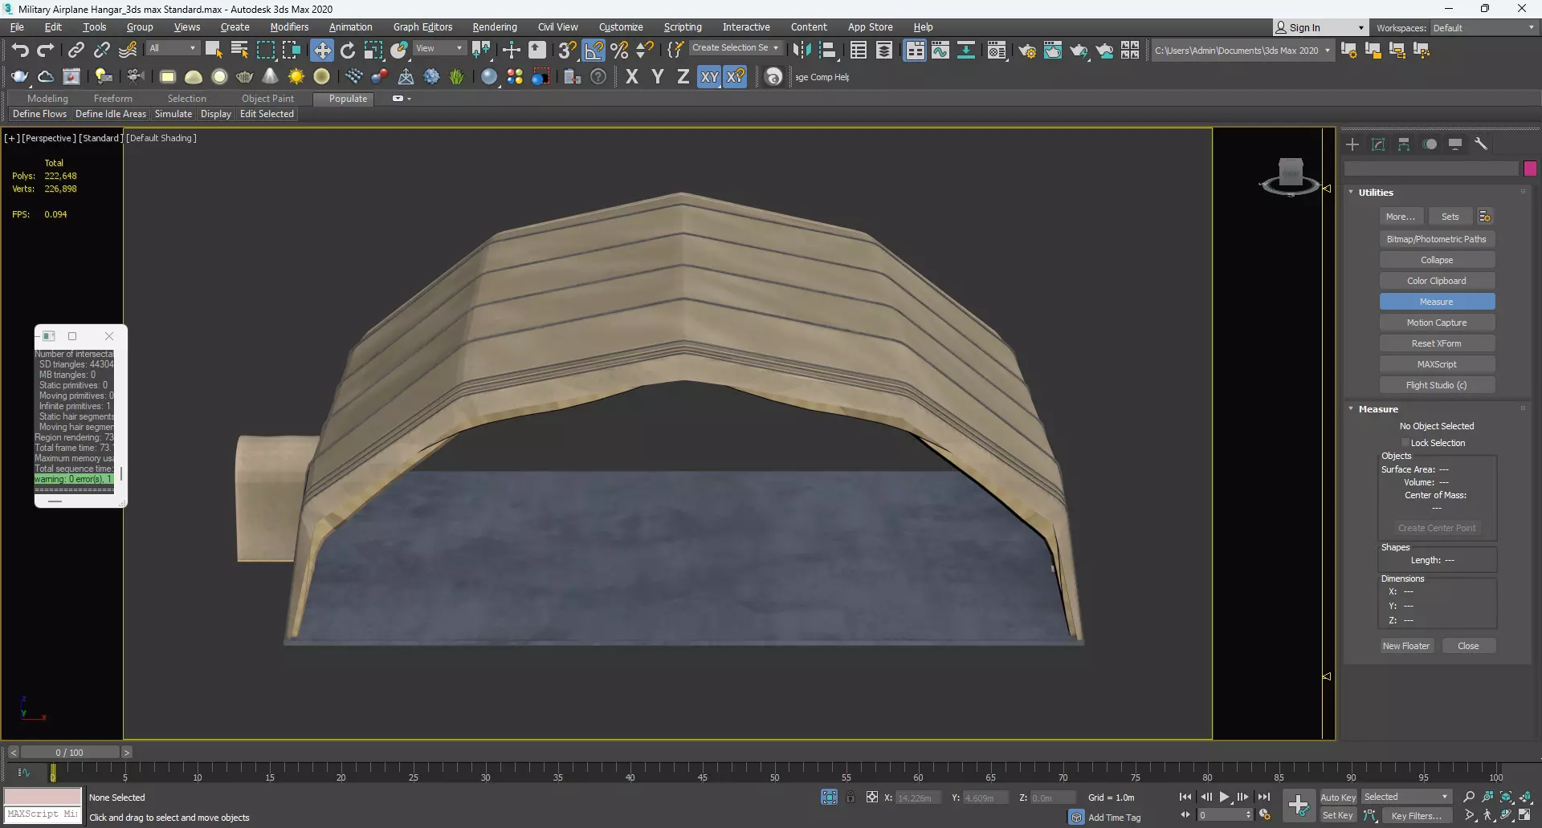Open the Rendering menu
Screen dimensions: 1542x828
495,27
